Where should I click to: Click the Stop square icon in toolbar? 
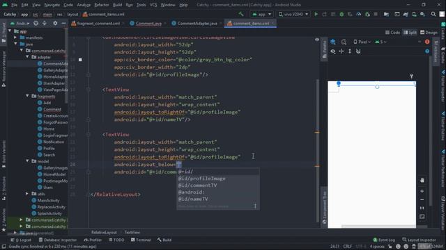376,14
